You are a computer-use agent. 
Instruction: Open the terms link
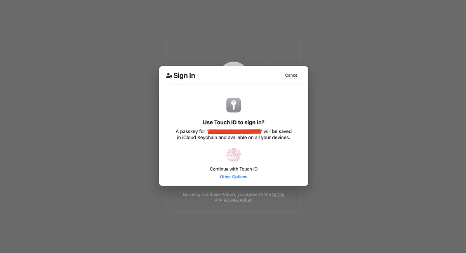coord(278,194)
